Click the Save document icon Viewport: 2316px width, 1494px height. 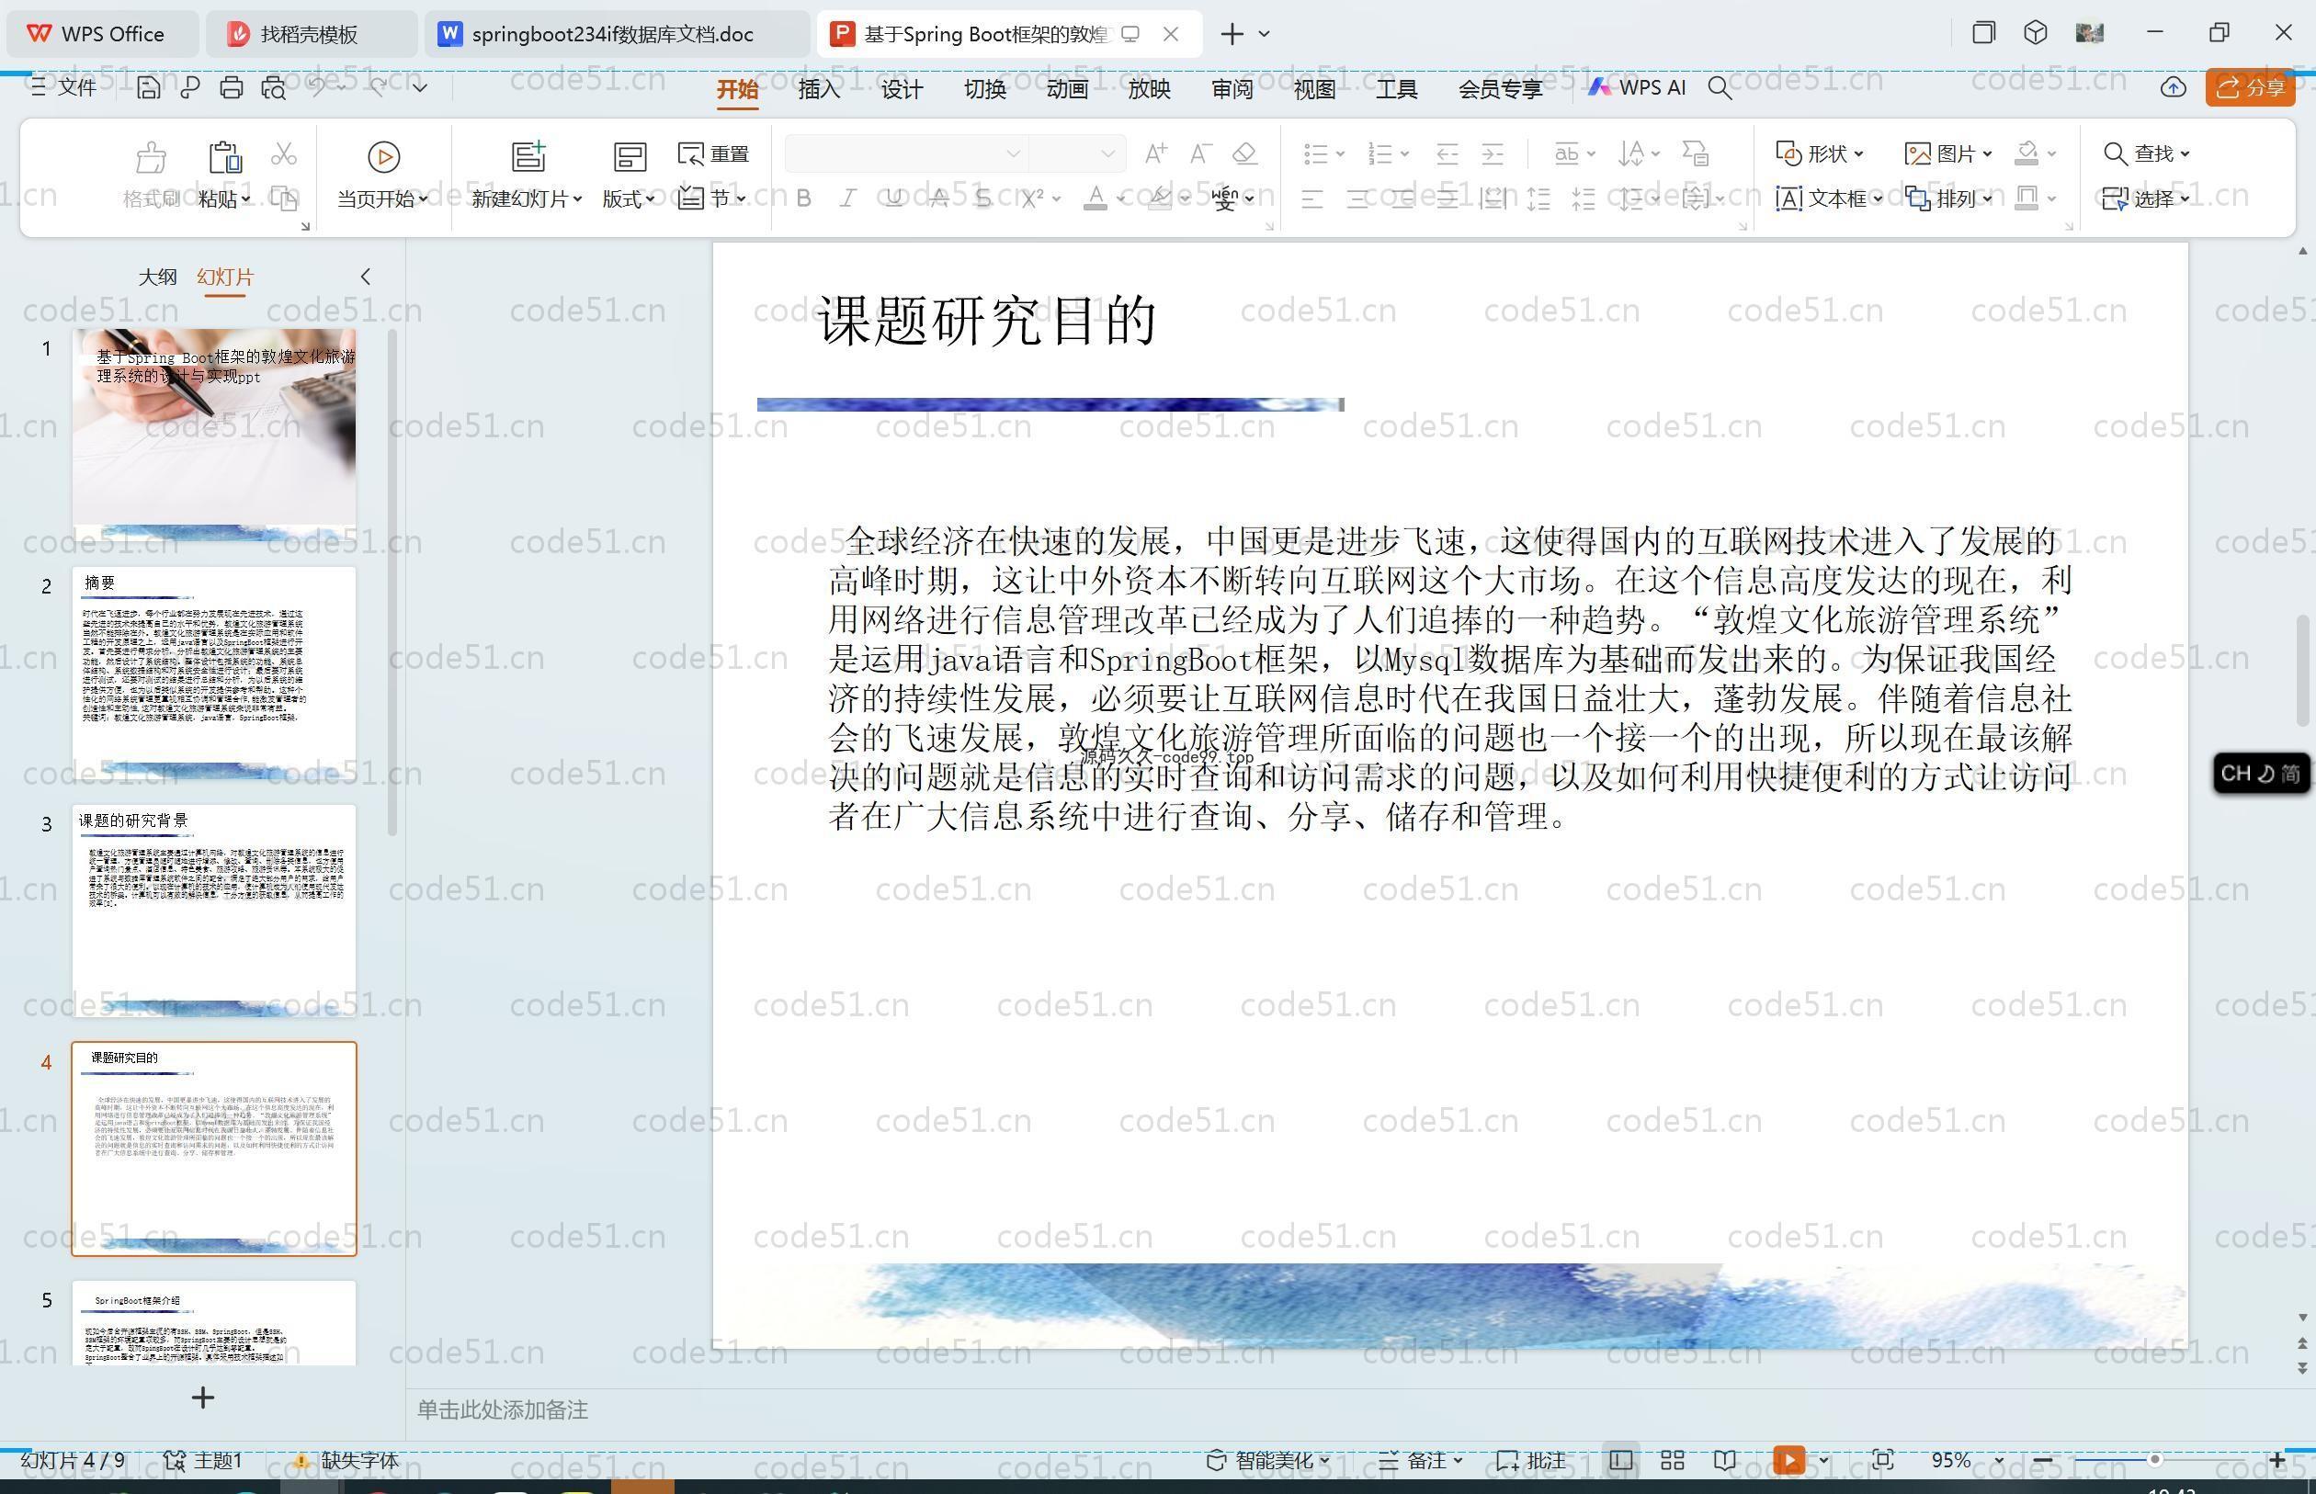click(149, 88)
